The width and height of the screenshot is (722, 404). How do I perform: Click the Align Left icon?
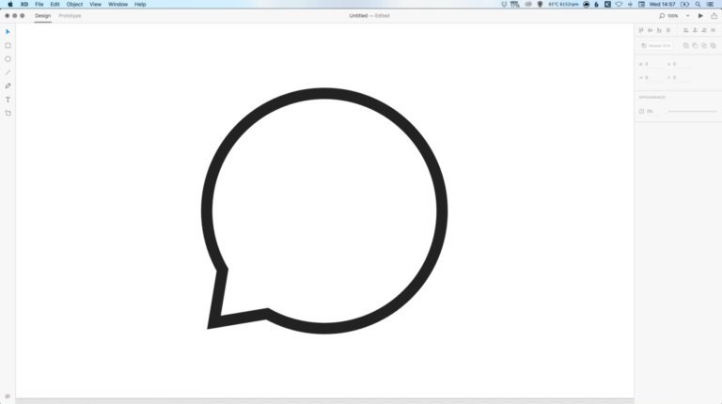[685, 30]
